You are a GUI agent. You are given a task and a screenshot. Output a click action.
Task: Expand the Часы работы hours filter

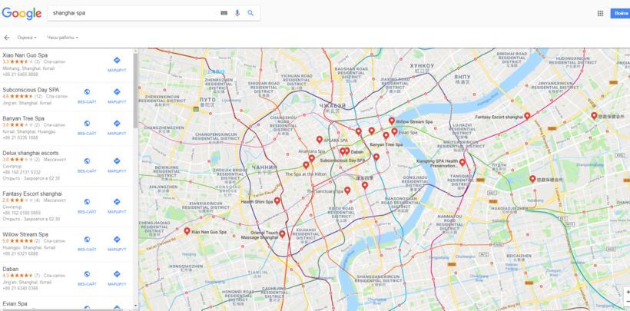click(62, 37)
